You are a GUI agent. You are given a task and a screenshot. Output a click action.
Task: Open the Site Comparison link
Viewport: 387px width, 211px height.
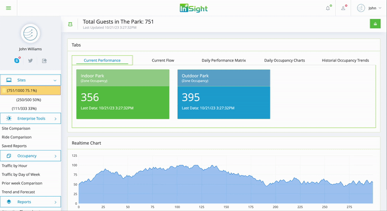pyautogui.click(x=16, y=128)
